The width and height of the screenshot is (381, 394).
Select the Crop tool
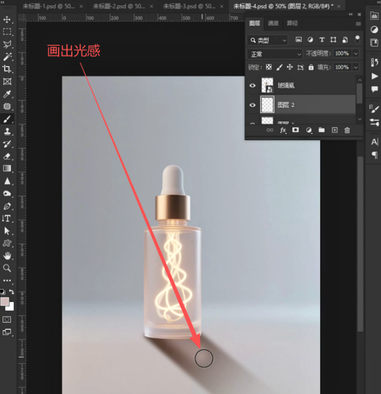click(x=7, y=69)
